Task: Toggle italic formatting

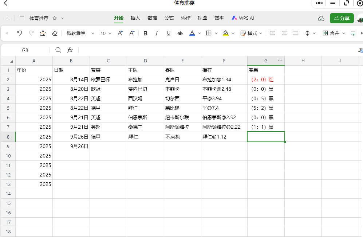Action: [x=156, y=33]
